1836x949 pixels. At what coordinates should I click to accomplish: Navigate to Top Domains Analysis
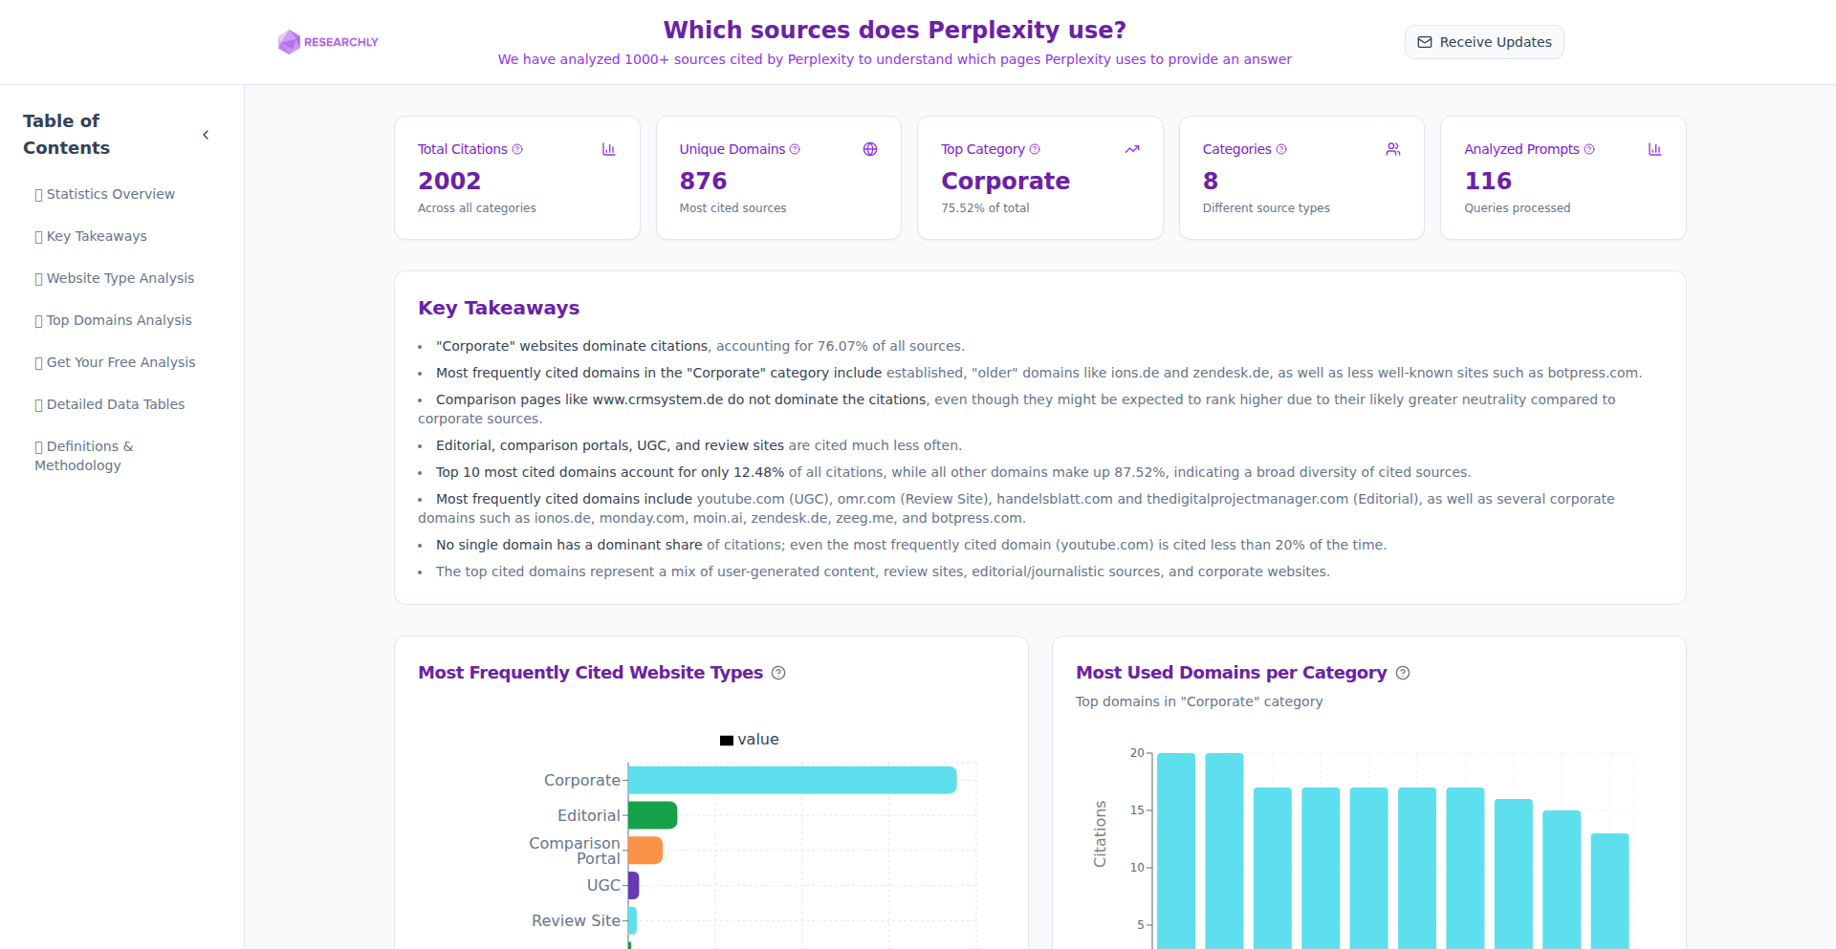click(119, 320)
